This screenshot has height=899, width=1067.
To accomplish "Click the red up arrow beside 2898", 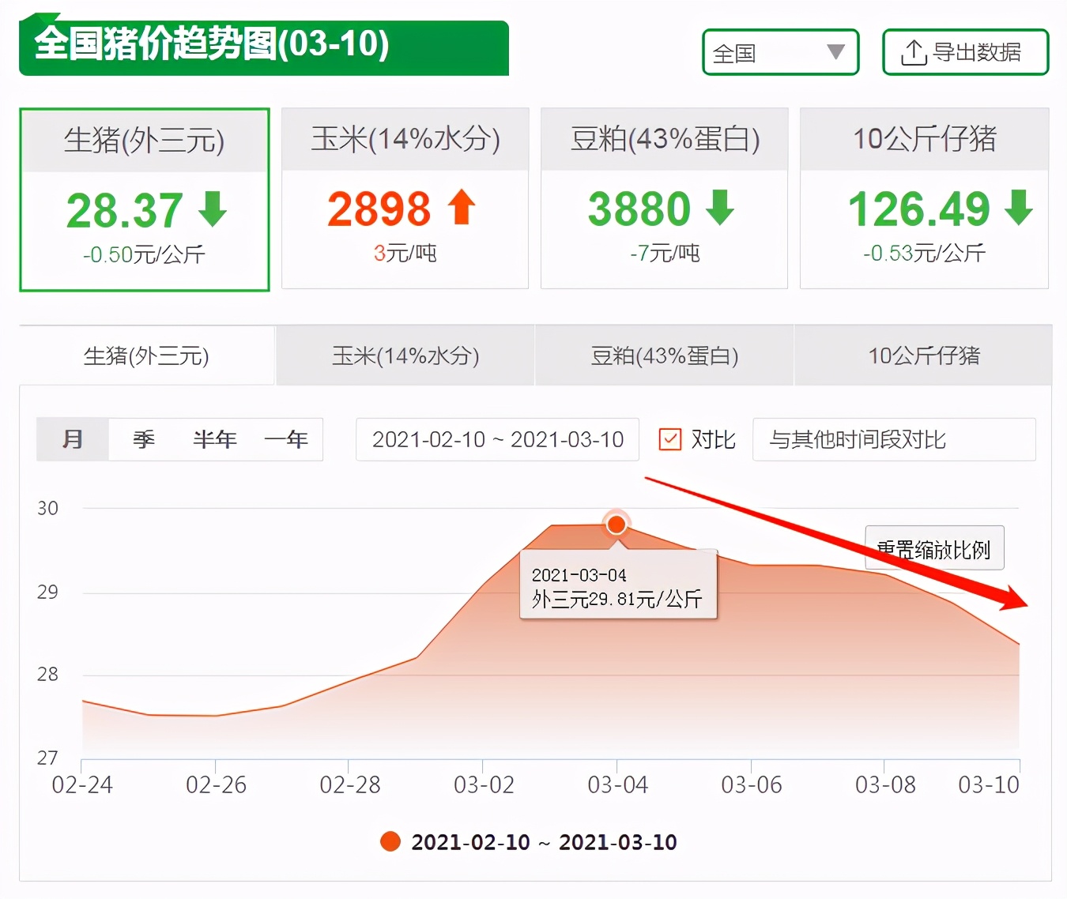I will 462,208.
